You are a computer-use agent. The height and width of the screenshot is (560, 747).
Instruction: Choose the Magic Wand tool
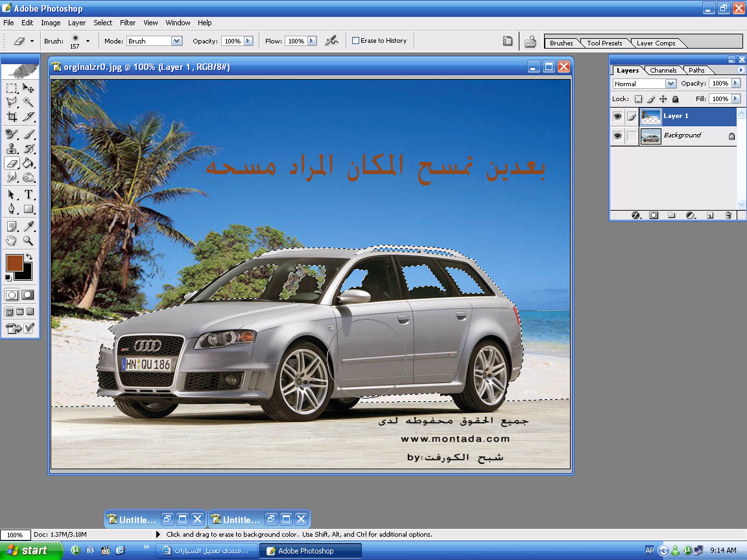pyautogui.click(x=28, y=102)
